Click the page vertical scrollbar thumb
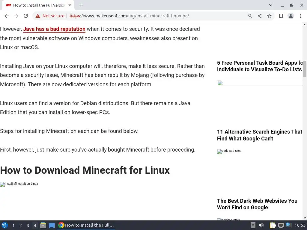 (305, 69)
